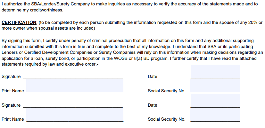Screen dimensions: 265x128
Task: Select the first Date field
Action: click(215, 72)
